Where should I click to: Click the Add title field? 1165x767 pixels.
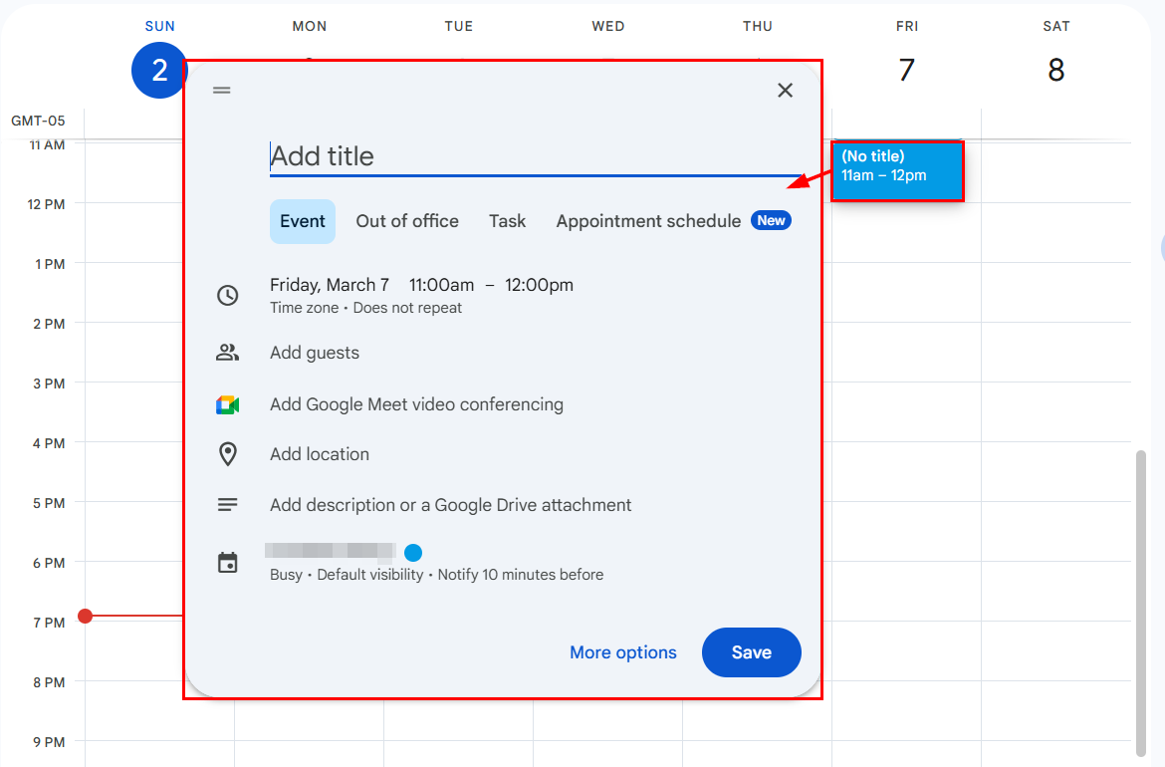(535, 156)
